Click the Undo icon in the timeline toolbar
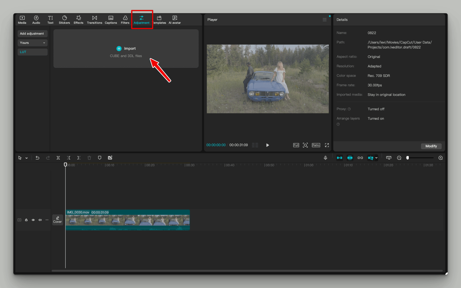 [37, 158]
